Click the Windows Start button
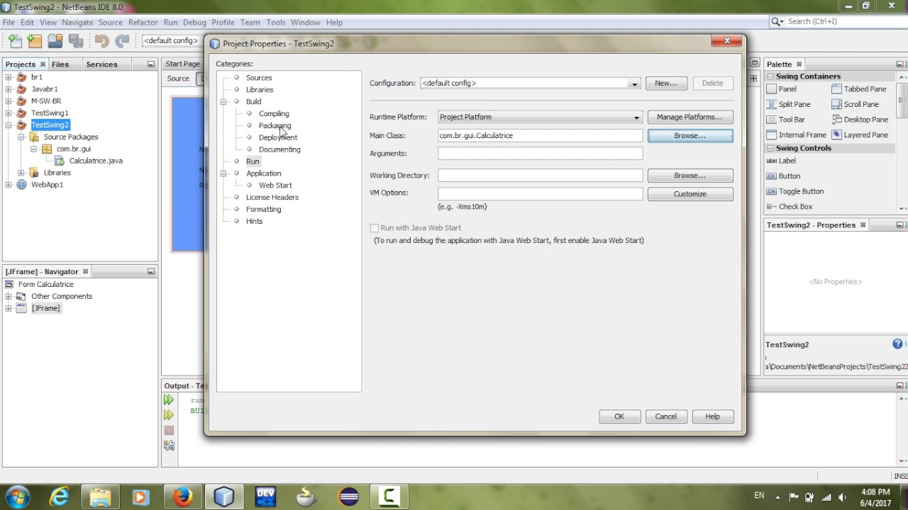Screen dimensions: 908x510 click(x=17, y=497)
